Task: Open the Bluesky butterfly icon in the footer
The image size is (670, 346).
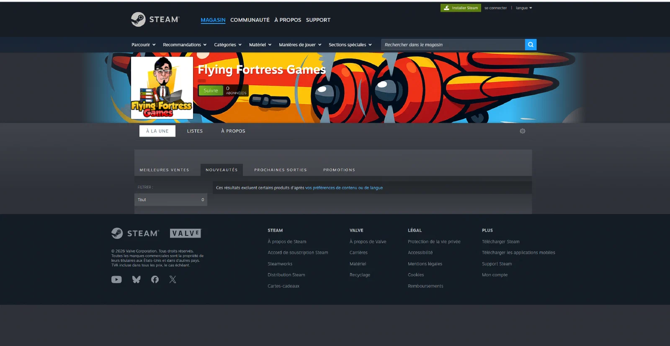Action: (x=137, y=279)
